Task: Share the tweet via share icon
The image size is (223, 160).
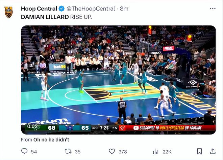Action: tap(213, 151)
